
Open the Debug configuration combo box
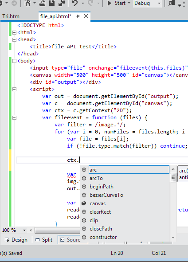tap(147, 3)
